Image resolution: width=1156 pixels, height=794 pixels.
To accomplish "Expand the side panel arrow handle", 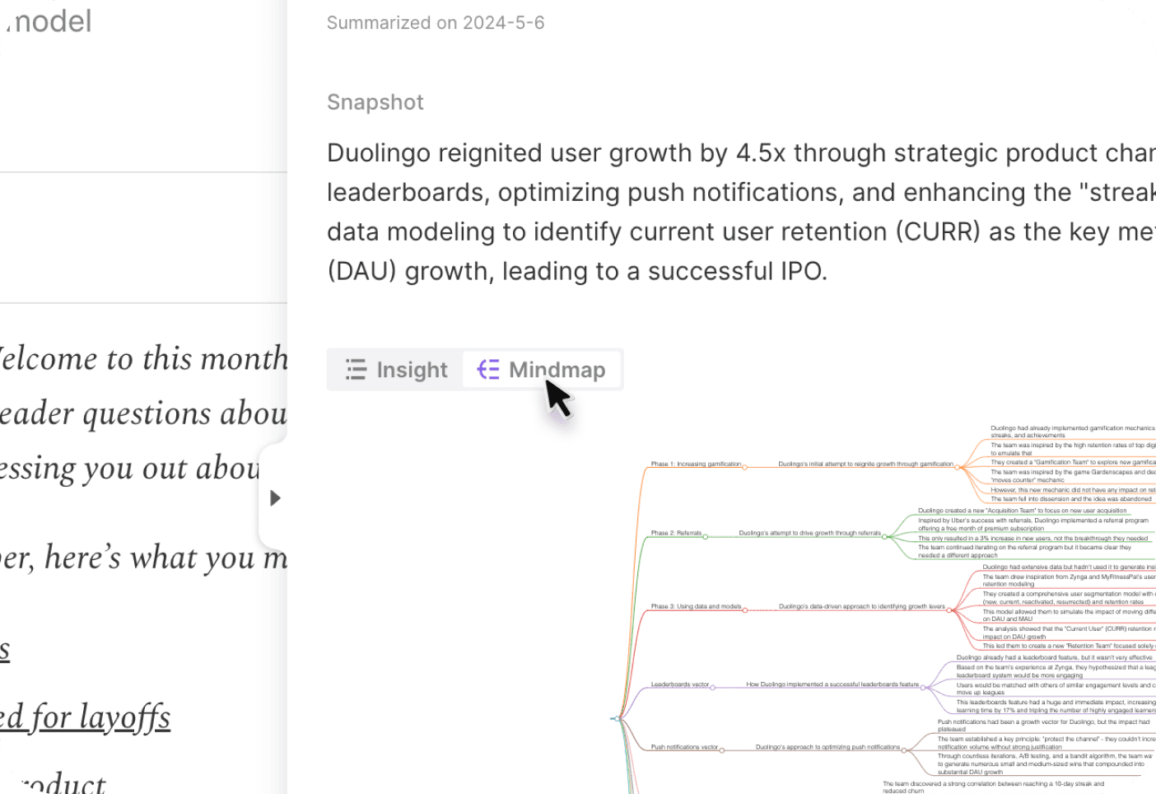I will tap(275, 497).
